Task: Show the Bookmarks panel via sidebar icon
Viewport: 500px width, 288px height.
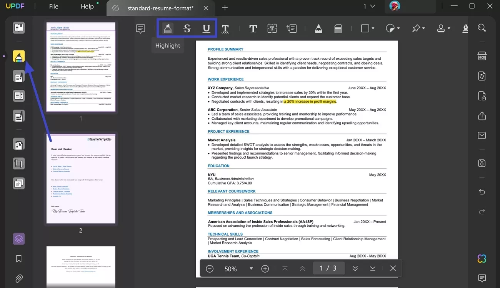Action: [18, 258]
